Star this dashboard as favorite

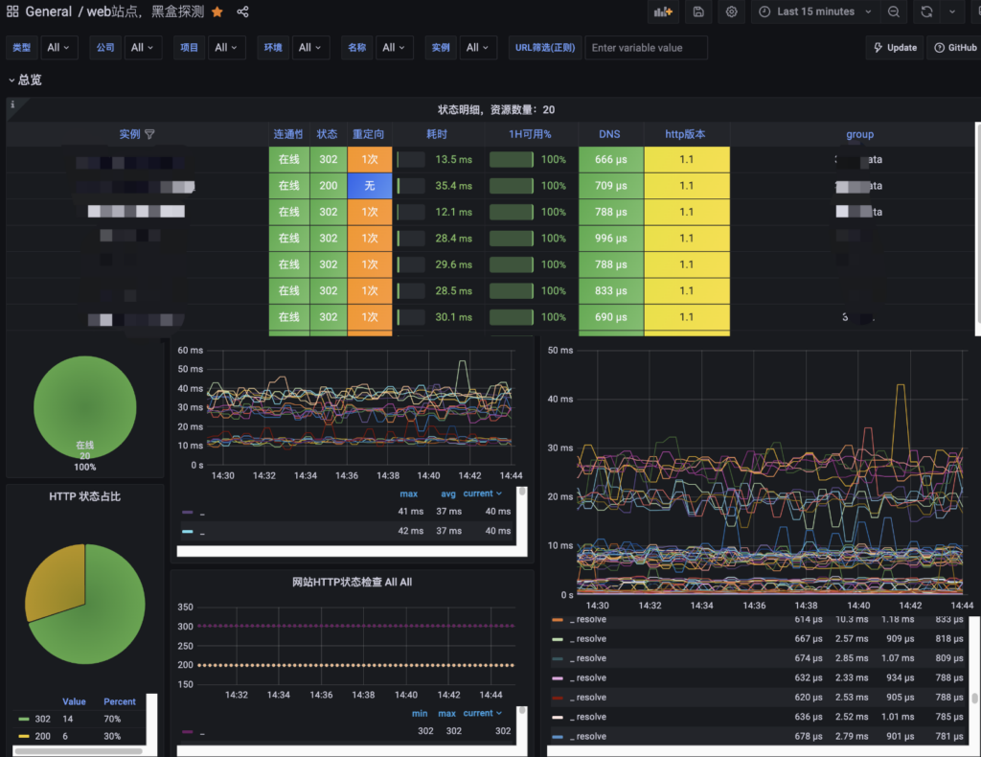217,11
